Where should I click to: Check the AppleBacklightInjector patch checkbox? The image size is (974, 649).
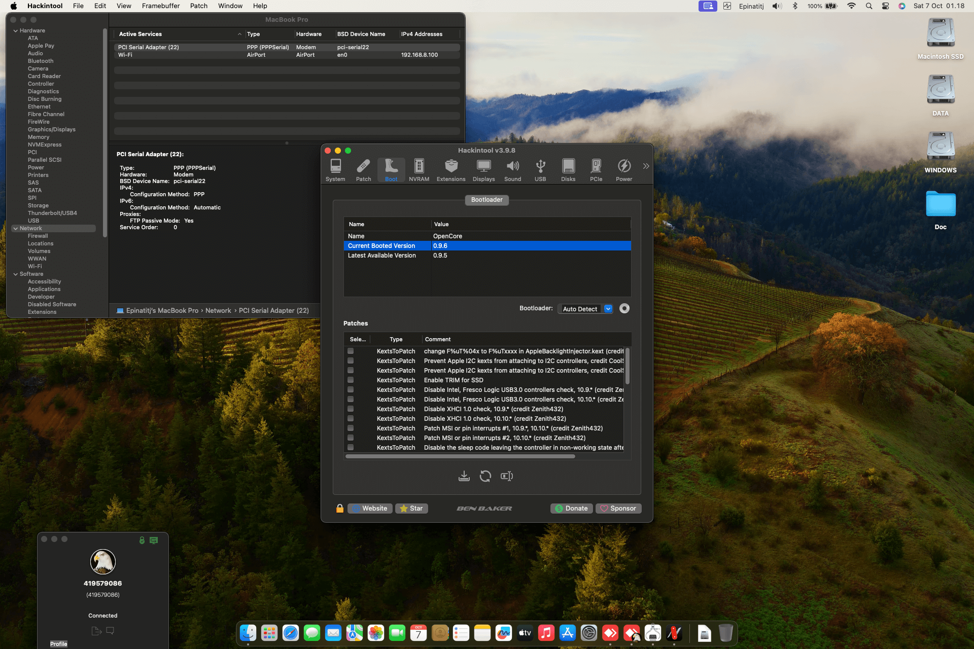(x=351, y=351)
